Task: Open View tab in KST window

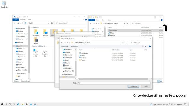Action: pyautogui.click(x=109, y=20)
